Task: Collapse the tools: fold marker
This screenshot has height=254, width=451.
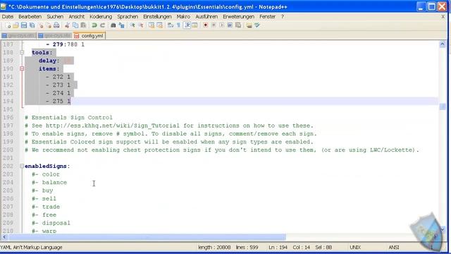Action: (x=22, y=52)
